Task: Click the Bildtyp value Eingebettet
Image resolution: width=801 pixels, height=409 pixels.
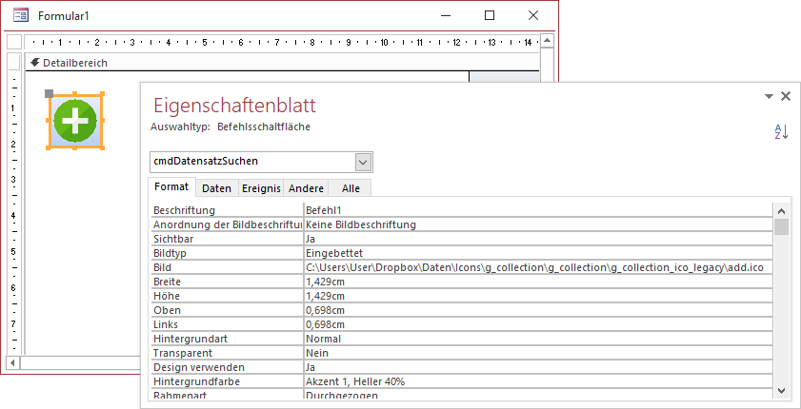Action: coord(538,253)
